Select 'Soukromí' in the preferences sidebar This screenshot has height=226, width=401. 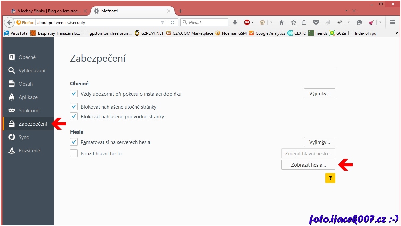point(29,111)
